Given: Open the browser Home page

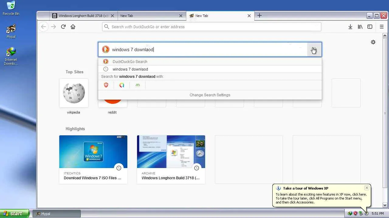Looking at the screenshot, I should pyautogui.click(x=73, y=27).
